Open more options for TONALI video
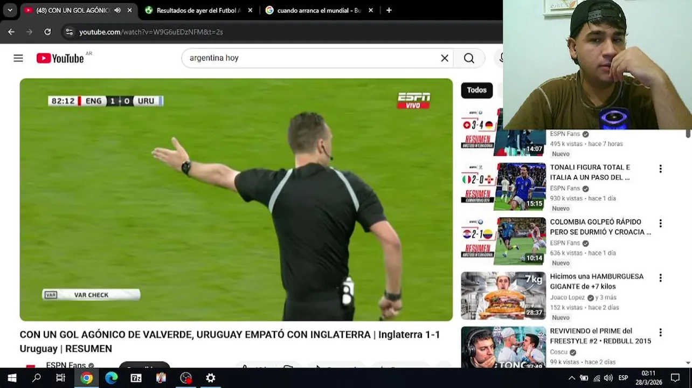The image size is (692, 388). point(660,169)
